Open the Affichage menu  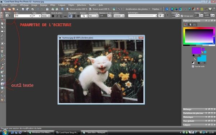(x=24, y=5)
